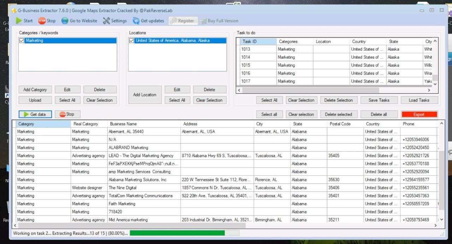Click the Get updates refresh icon
The height and width of the screenshot is (244, 452).
[x=136, y=21]
